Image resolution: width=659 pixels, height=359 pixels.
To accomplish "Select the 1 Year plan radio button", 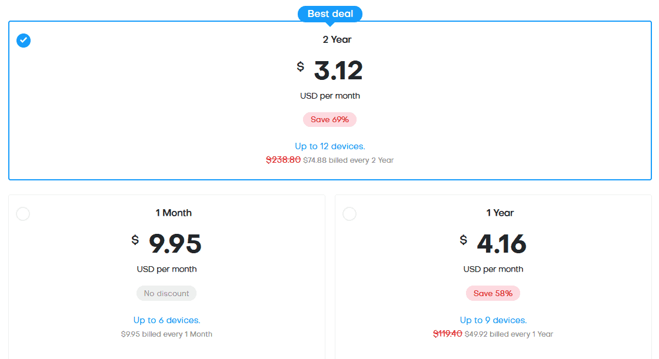I will pyautogui.click(x=350, y=214).
